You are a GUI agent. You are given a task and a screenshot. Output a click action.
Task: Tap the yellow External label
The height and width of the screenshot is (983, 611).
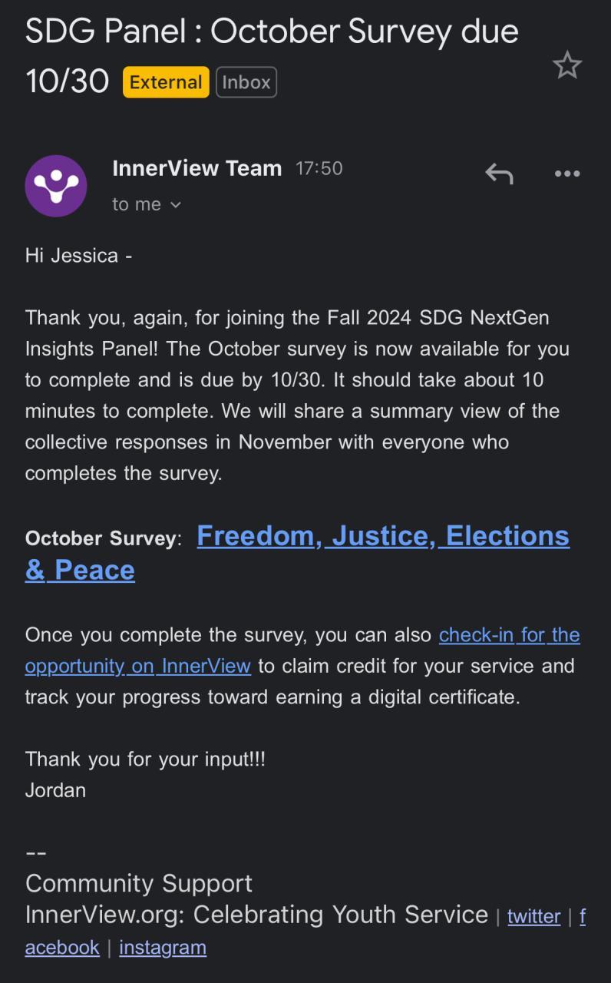coord(166,82)
